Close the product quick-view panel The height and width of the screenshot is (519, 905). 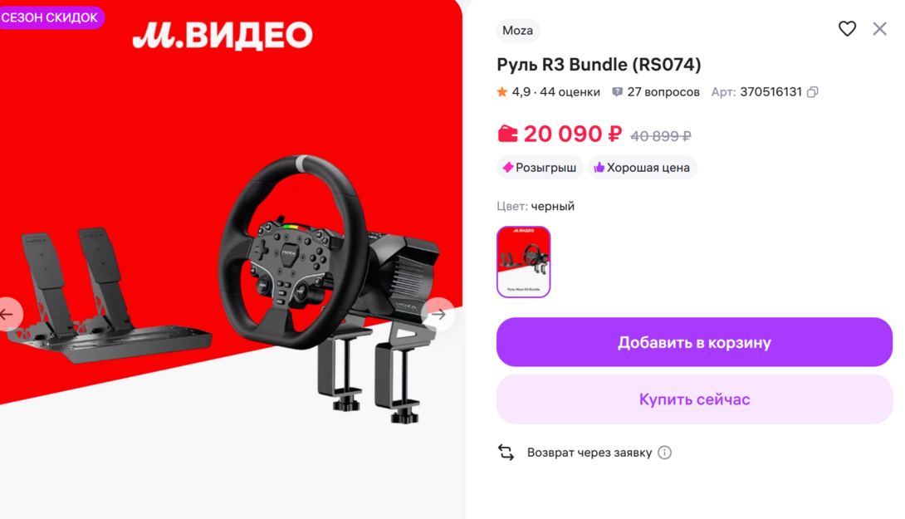879,29
